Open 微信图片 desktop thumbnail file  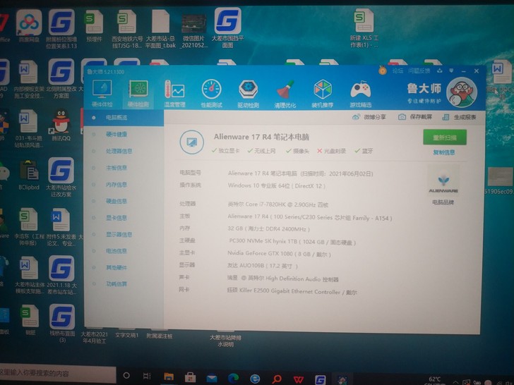(x=194, y=32)
